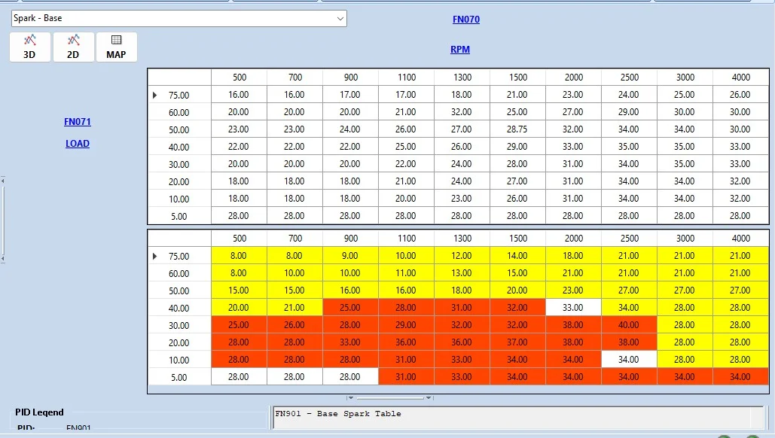Select the 20.00 load row header in lower table
The image size is (775, 438).
click(179, 342)
